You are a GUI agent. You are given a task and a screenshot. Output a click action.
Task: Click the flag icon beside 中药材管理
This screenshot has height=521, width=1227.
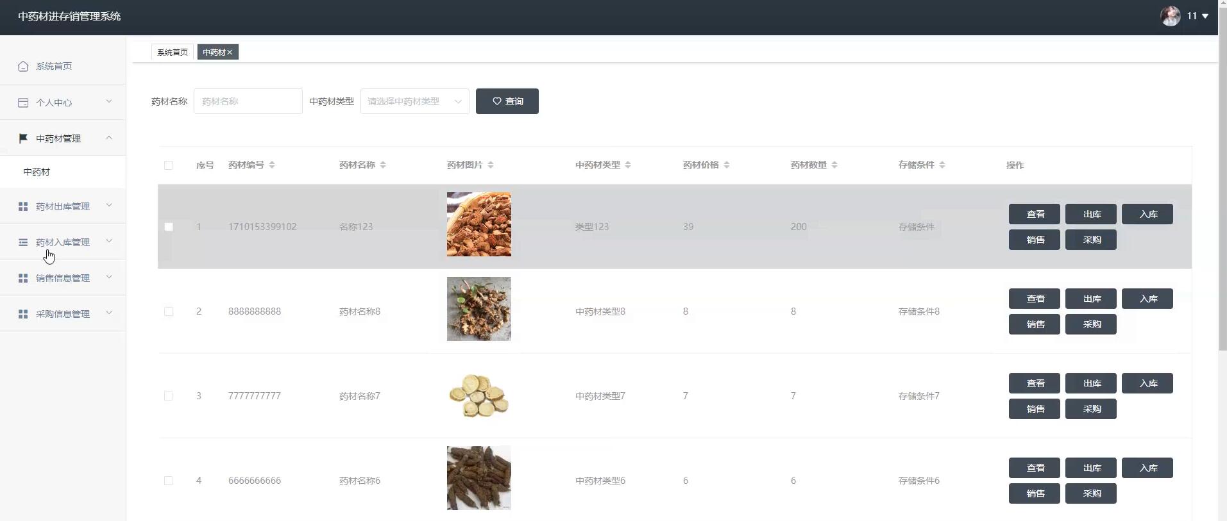(23, 138)
